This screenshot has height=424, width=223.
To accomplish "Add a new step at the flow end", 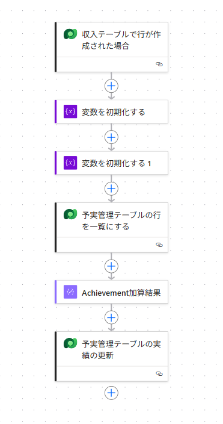I will coord(112,393).
